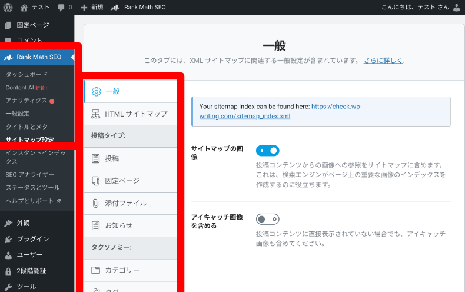This screenshot has height=292, width=465.
Task: Click the 新規 plus icon in admin bar
Action: (84, 8)
